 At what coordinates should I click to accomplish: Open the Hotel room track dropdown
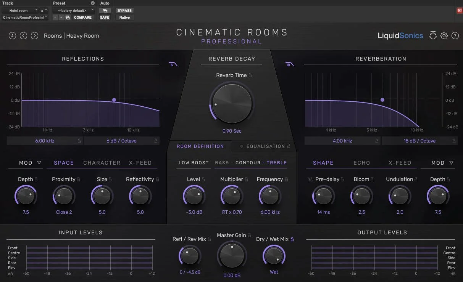(x=20, y=10)
